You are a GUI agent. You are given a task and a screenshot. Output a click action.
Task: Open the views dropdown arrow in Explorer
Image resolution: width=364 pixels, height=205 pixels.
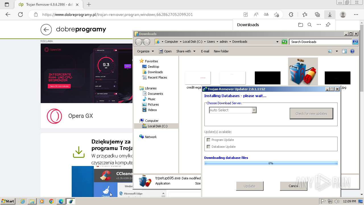[x=337, y=51]
